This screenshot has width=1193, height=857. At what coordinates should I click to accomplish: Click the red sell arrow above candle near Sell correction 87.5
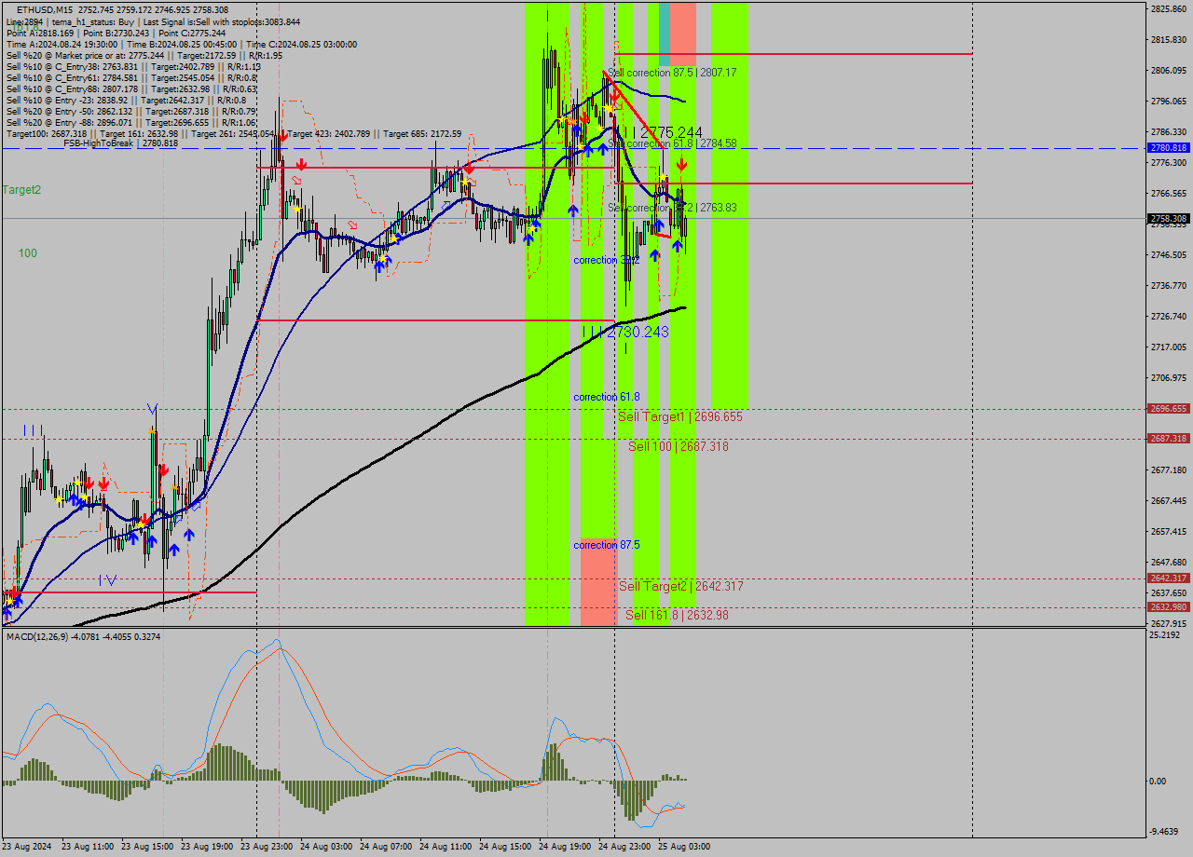pos(614,96)
